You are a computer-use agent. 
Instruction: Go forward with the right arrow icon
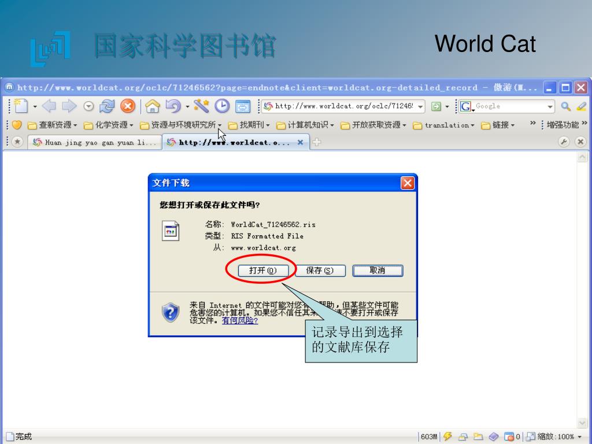tap(69, 106)
